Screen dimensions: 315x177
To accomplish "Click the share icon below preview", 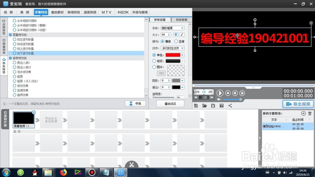I will pyautogui.click(x=230, y=106).
